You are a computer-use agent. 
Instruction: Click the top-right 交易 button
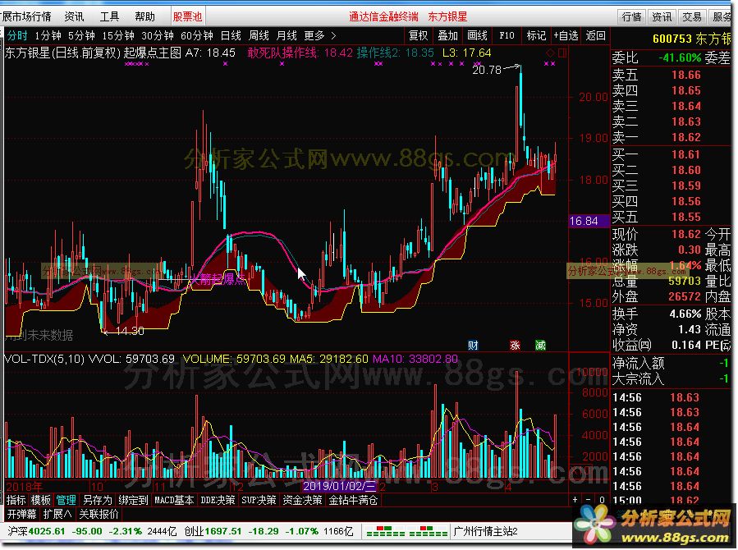click(x=691, y=17)
